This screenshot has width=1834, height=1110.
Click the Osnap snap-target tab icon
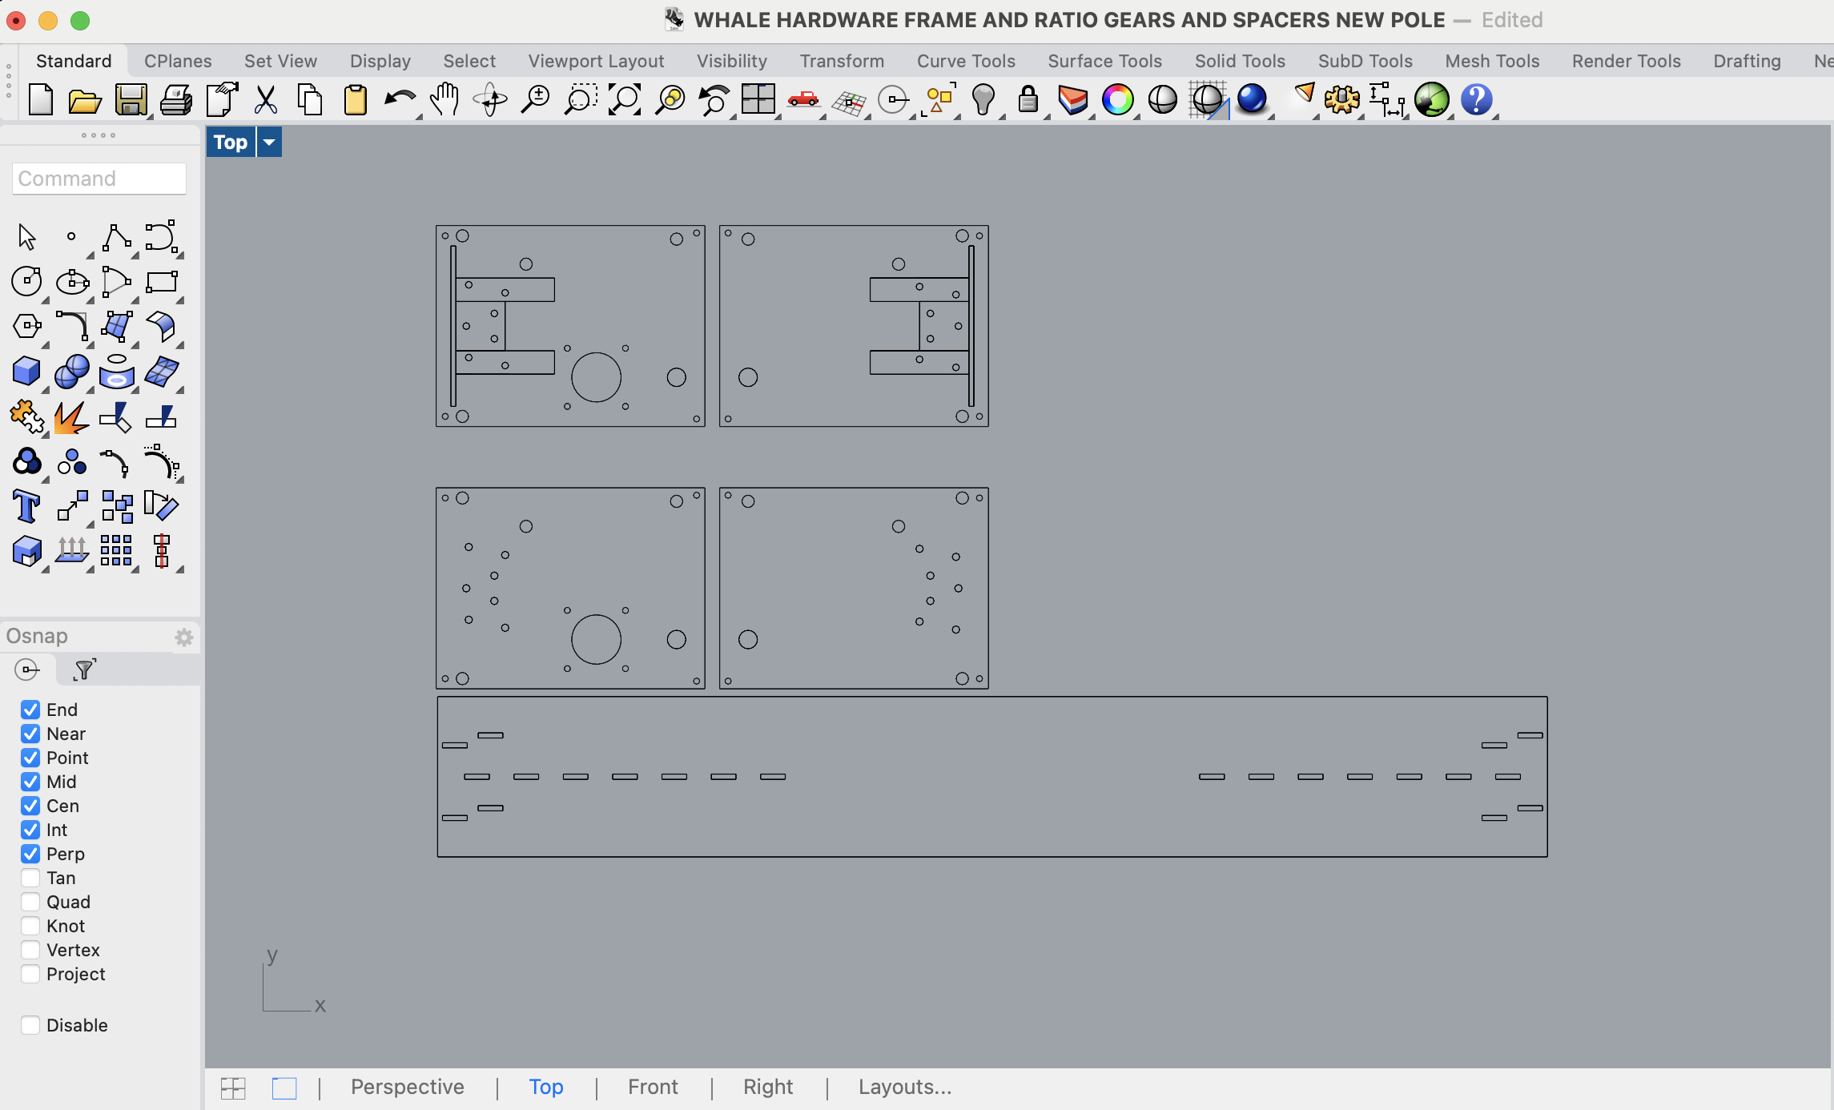click(x=27, y=670)
